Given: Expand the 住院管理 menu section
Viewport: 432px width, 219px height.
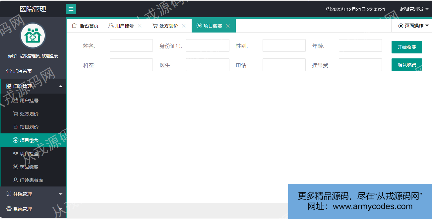Looking at the screenshot, I should click(33, 194).
